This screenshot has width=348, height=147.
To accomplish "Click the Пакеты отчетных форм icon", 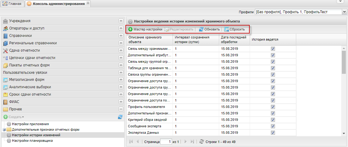I will 6,65.
